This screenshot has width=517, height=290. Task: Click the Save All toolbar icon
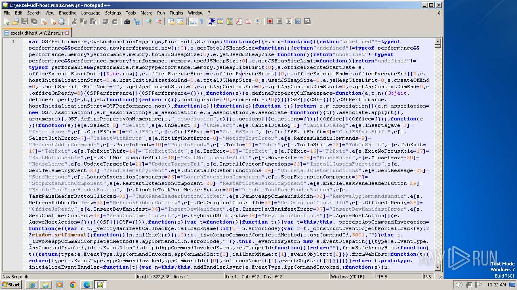pos(33,21)
